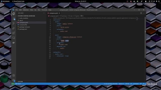Click the Discord tray icon in top bar
161x90 pixels.
point(134,1)
